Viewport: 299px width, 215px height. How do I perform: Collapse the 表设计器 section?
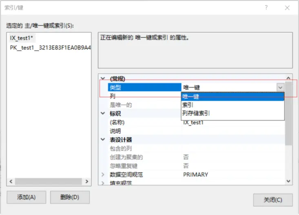coord(103,139)
